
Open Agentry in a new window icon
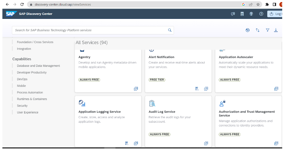[x=136, y=89]
